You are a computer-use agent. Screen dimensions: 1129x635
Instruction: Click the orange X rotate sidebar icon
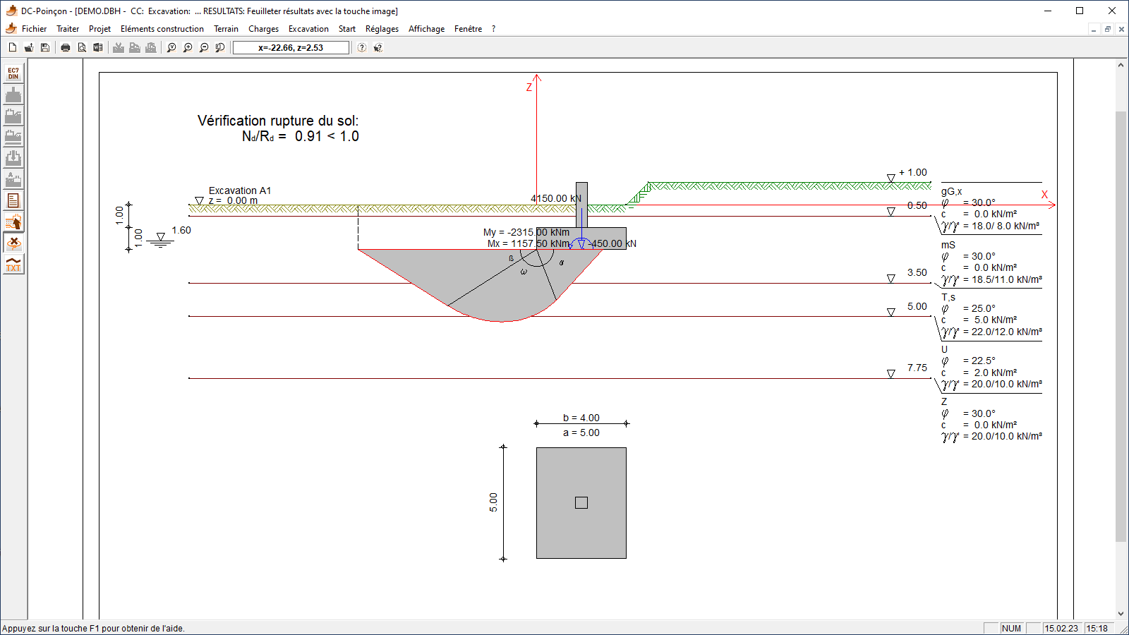(13, 243)
